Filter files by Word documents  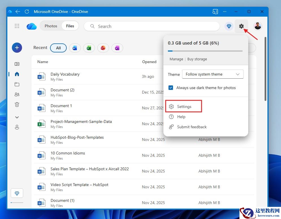75,48
